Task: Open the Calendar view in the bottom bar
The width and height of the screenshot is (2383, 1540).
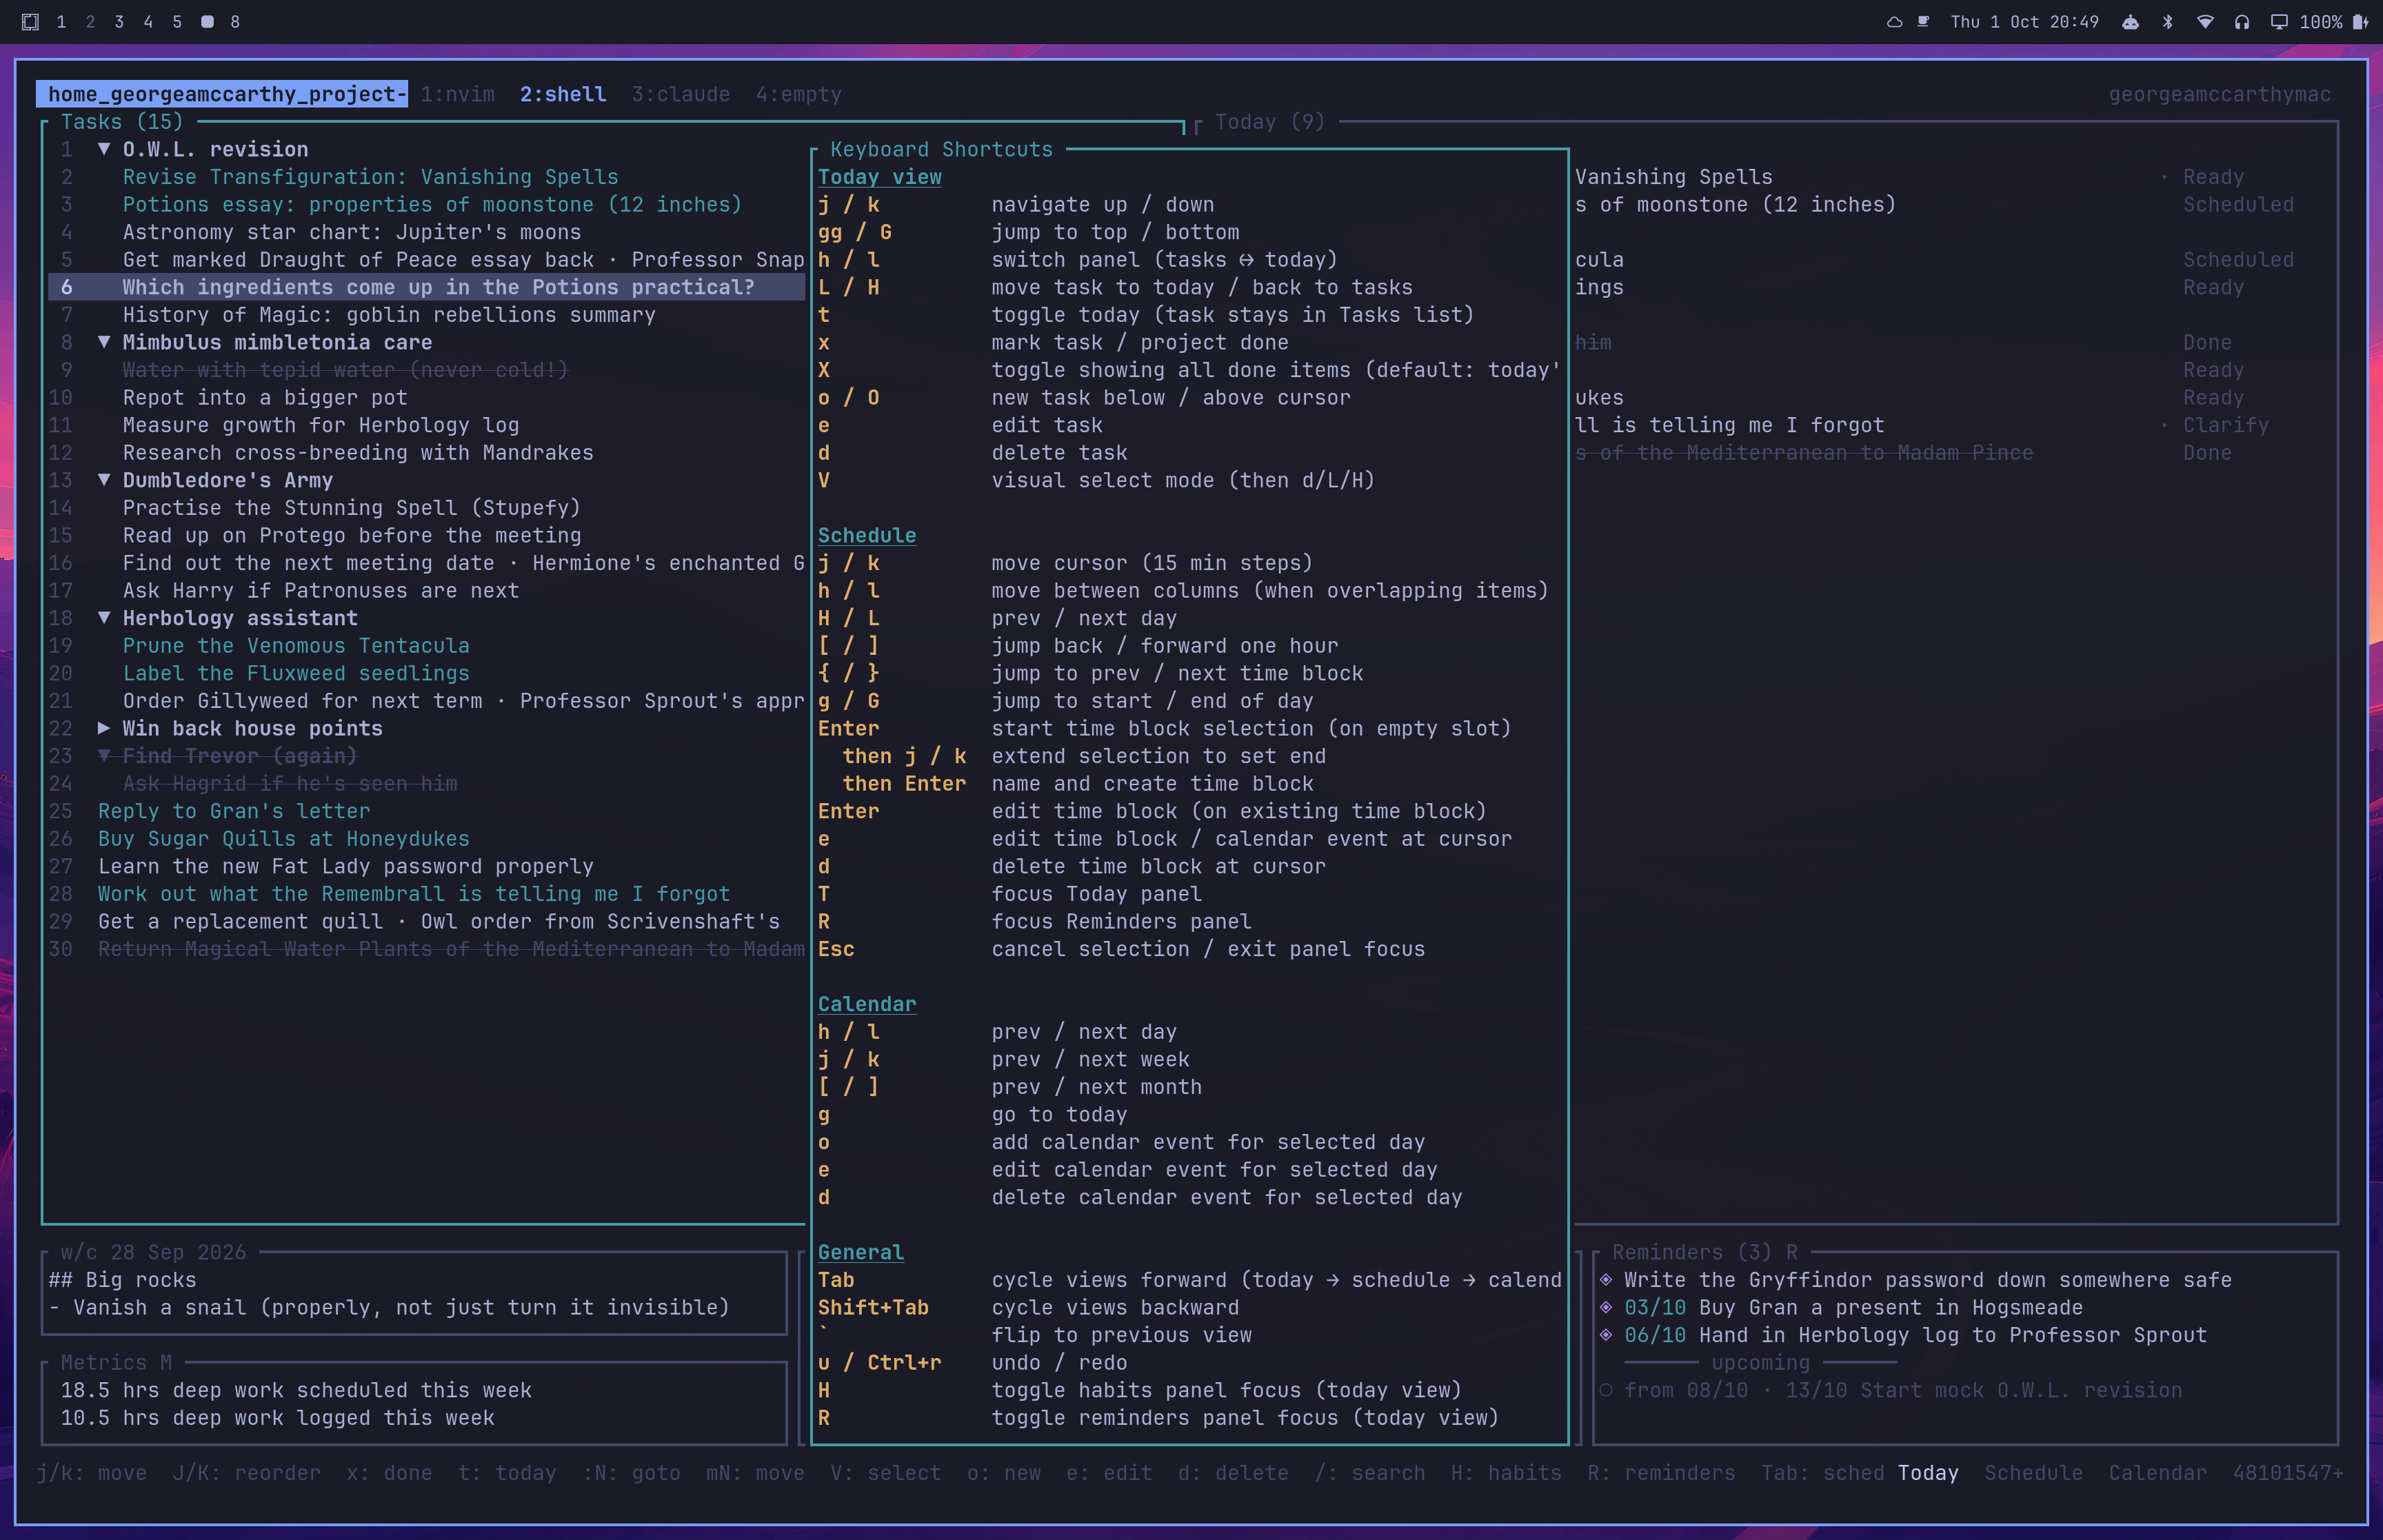Action: tap(2157, 1473)
